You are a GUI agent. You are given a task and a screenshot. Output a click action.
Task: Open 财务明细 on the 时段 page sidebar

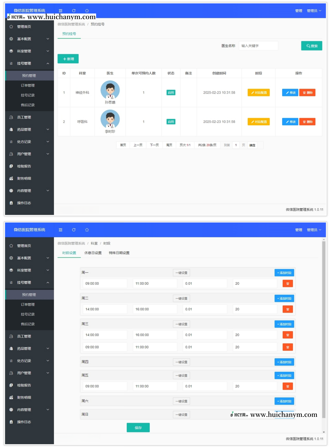[30, 397]
